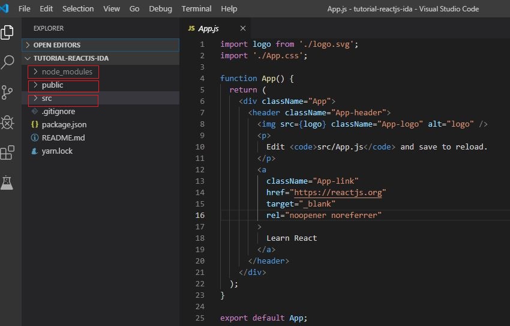This screenshot has height=326, width=510.
Task: Click line number 16 in the gutter
Action: (x=200, y=215)
